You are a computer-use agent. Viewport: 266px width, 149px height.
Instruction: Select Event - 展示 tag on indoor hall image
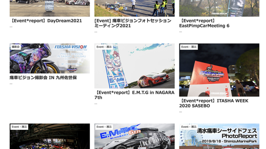coord(19,127)
